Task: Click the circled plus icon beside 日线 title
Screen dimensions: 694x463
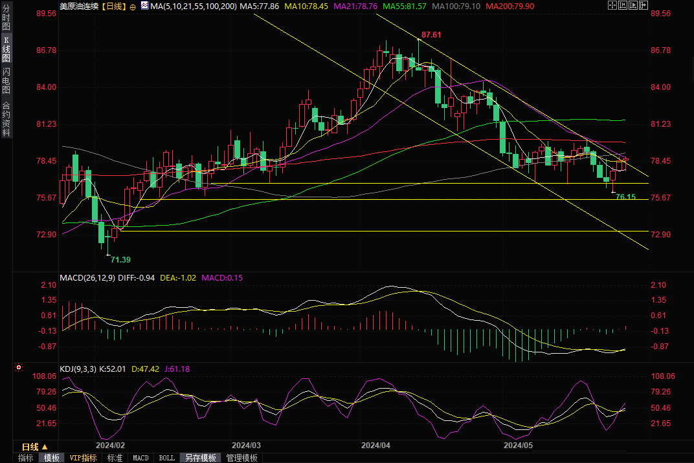Action: (133, 6)
